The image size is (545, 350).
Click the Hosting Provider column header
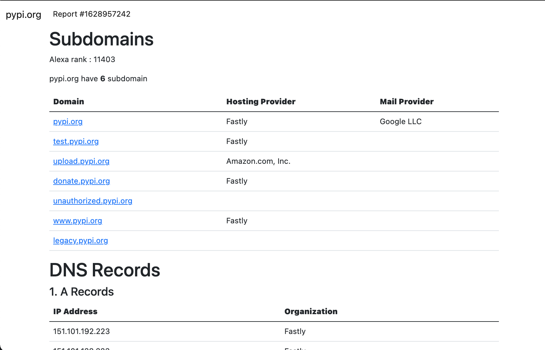pyautogui.click(x=261, y=102)
